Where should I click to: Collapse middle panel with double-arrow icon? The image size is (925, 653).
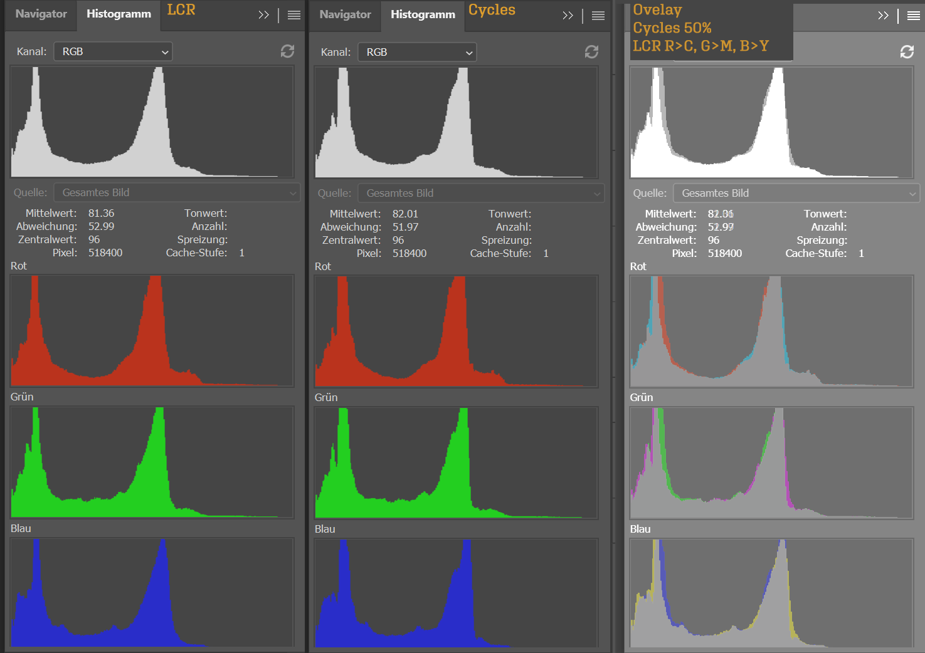pos(568,16)
